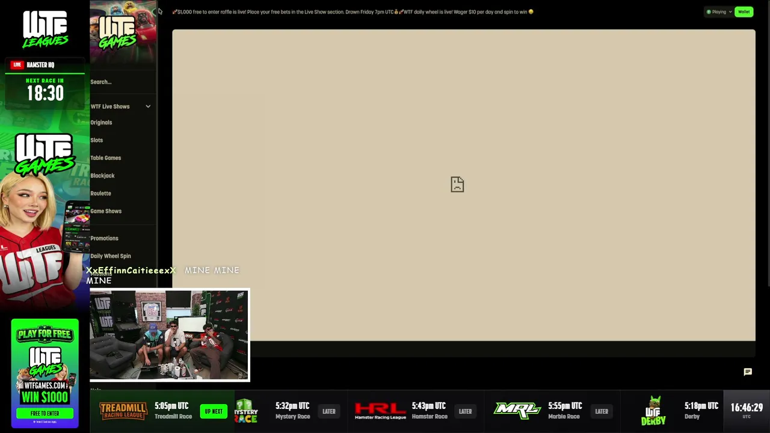770x433 pixels.
Task: Click the 5:18pm UTC Derby time
Action: 701,406
